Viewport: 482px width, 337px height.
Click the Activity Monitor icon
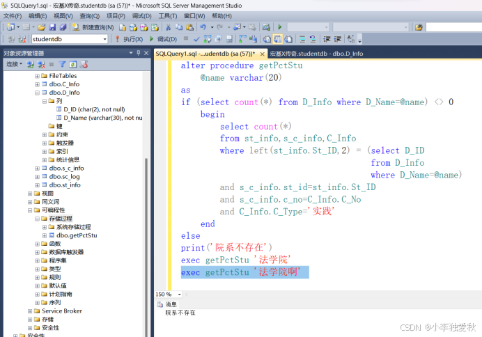266,27
